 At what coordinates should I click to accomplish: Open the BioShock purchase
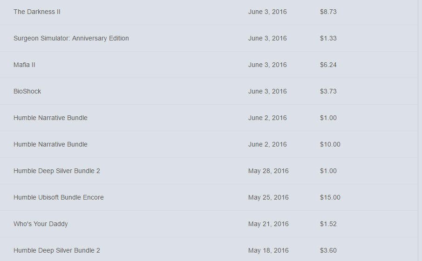(27, 91)
